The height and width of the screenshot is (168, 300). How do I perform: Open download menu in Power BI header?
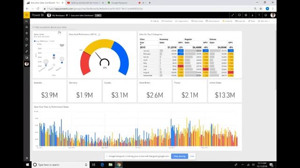(x=252, y=15)
